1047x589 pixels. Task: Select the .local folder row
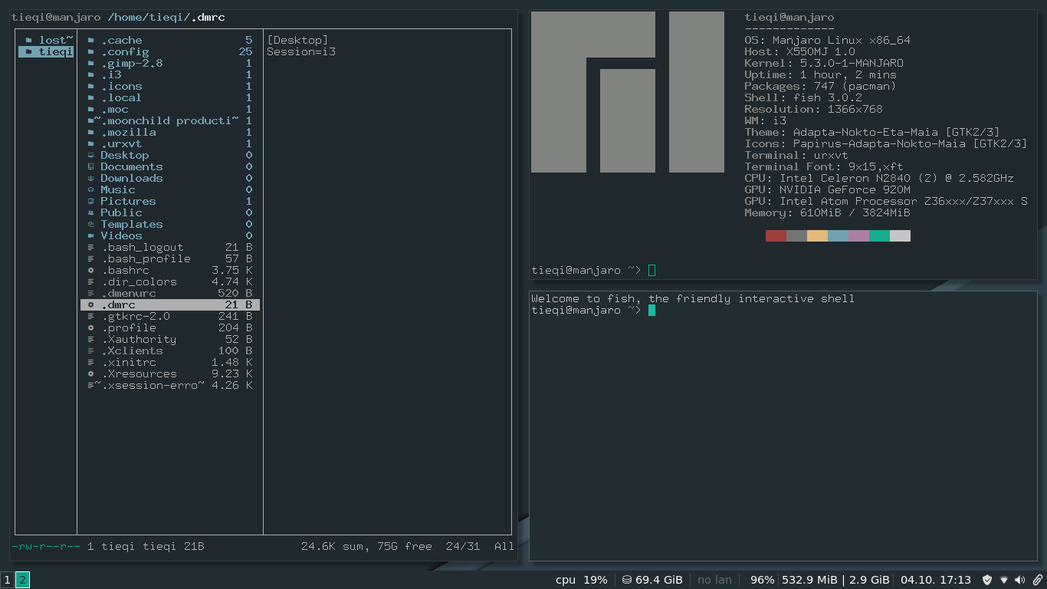[170, 98]
